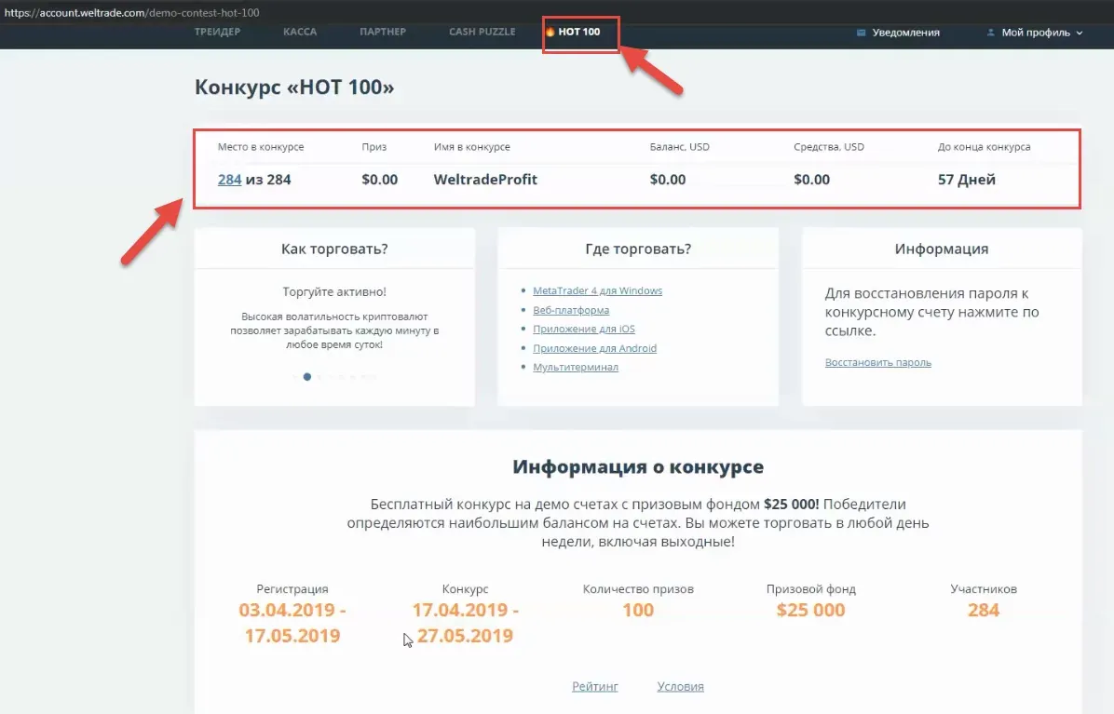
Task: Click the Торгуйте активно! slide title
Action: click(334, 291)
